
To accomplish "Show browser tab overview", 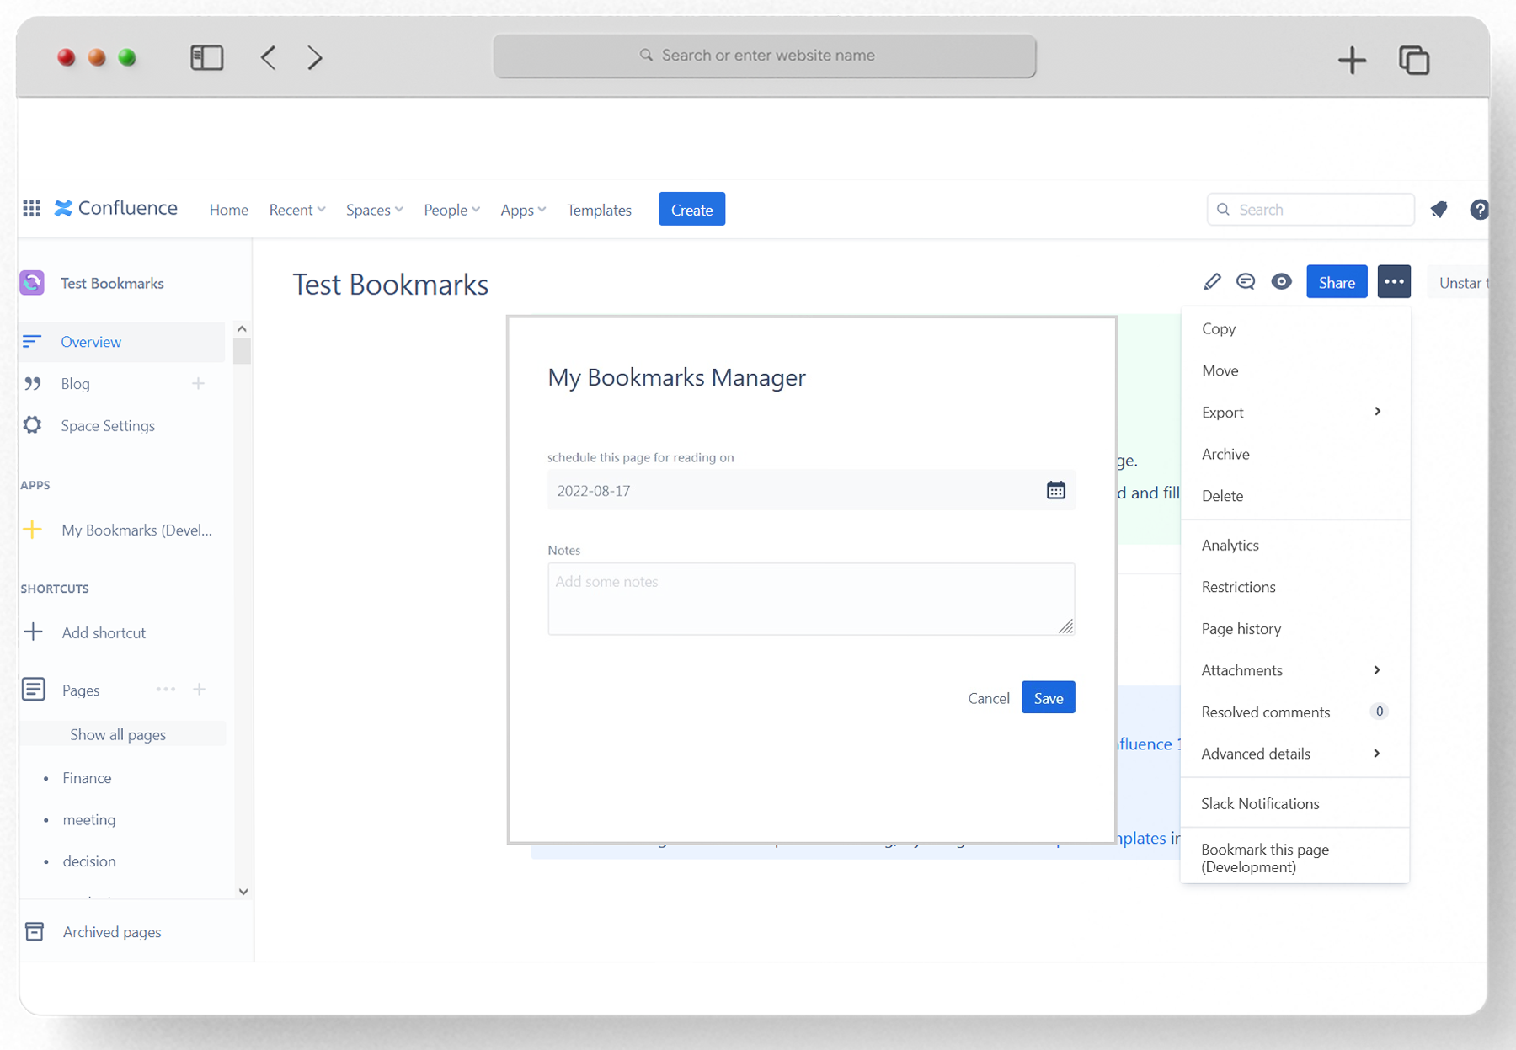I will [1414, 60].
